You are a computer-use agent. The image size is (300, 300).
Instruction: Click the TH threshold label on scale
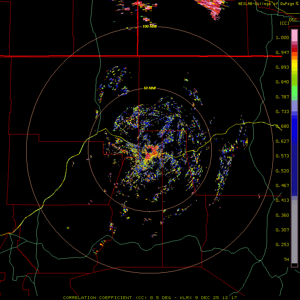[x=286, y=260]
